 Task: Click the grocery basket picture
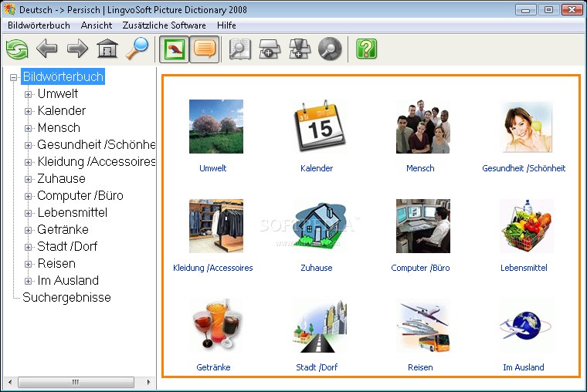click(x=527, y=226)
